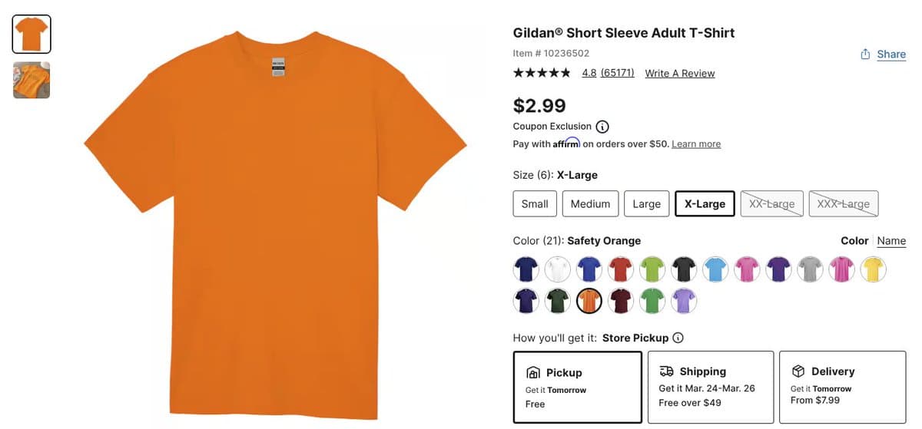Open Affirm Learn more link

(x=696, y=144)
